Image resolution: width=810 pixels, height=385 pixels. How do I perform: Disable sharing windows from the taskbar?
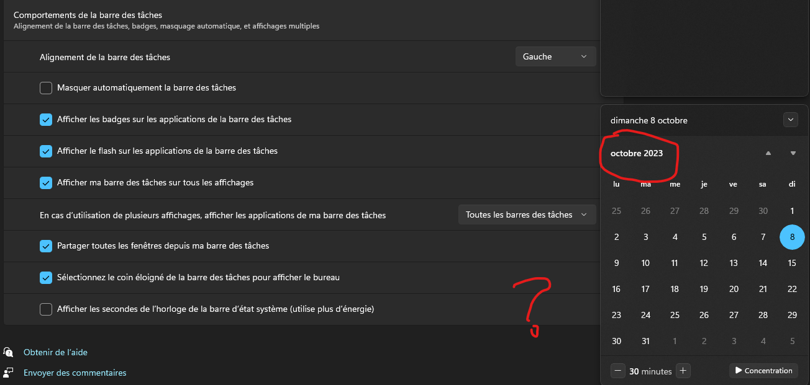[45, 246]
